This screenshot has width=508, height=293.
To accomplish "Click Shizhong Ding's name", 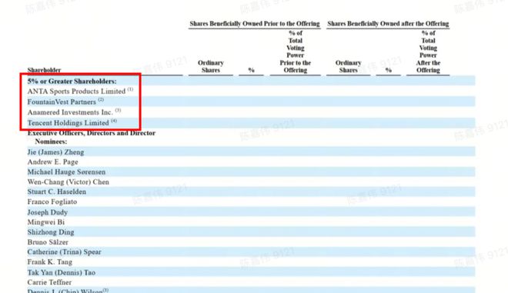I will click(x=51, y=232).
